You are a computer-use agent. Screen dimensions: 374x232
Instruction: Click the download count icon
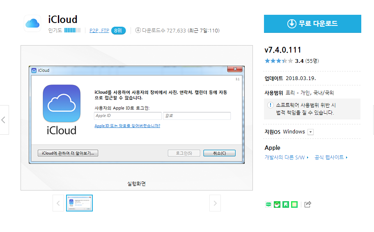pos(138,30)
